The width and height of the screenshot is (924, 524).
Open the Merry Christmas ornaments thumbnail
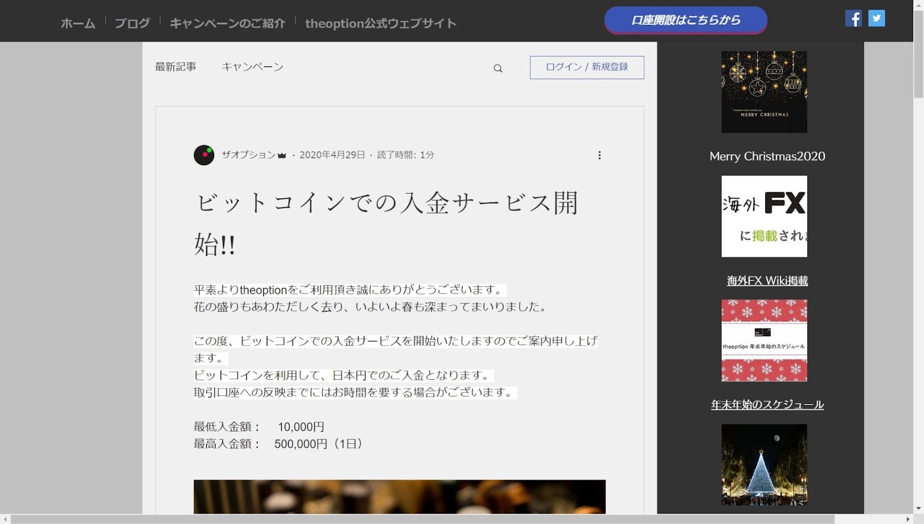point(764,92)
